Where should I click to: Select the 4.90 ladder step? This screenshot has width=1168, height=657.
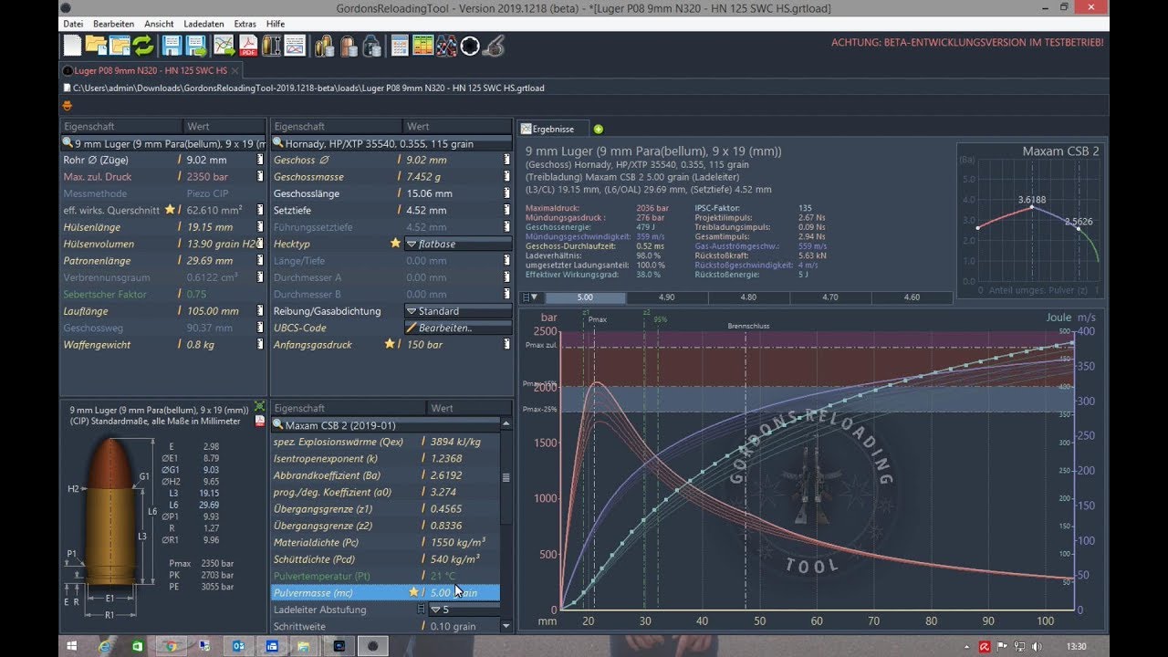667,297
